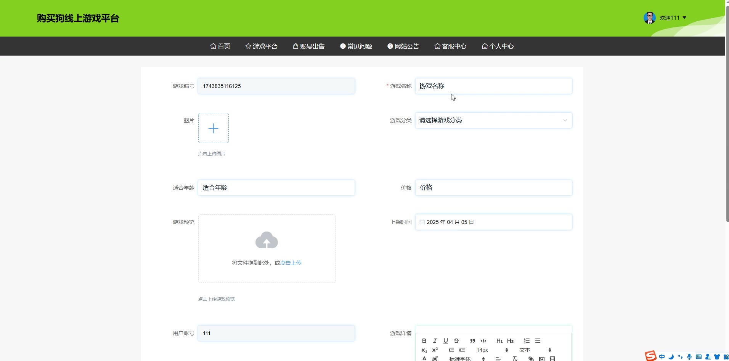Click the 点击上传 link in preview area
The image size is (729, 361).
click(291, 263)
